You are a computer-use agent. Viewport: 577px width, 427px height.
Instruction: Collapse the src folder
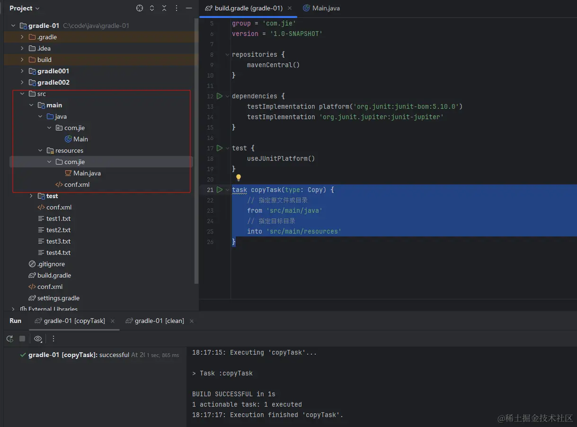[22, 94]
